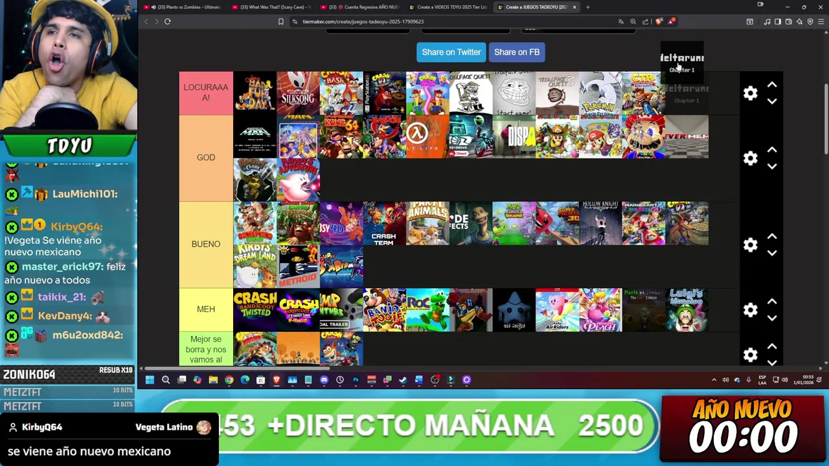Select Princess Peach thumbnail in MEH tier
Image resolution: width=829 pixels, height=466 pixels.
[x=600, y=309]
